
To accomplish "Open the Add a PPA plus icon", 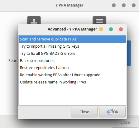I will coord(34,20).
